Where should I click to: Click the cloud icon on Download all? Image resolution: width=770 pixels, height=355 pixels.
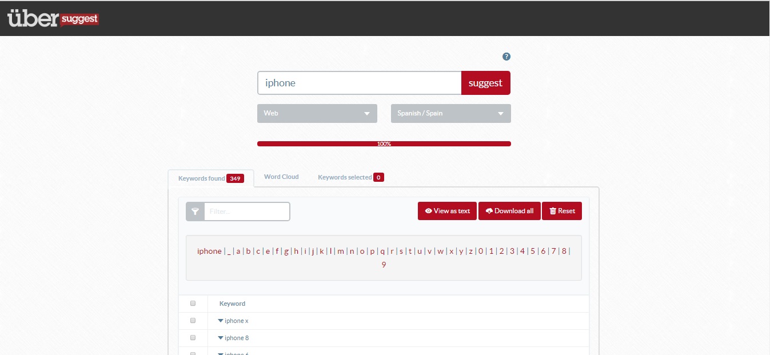489,211
